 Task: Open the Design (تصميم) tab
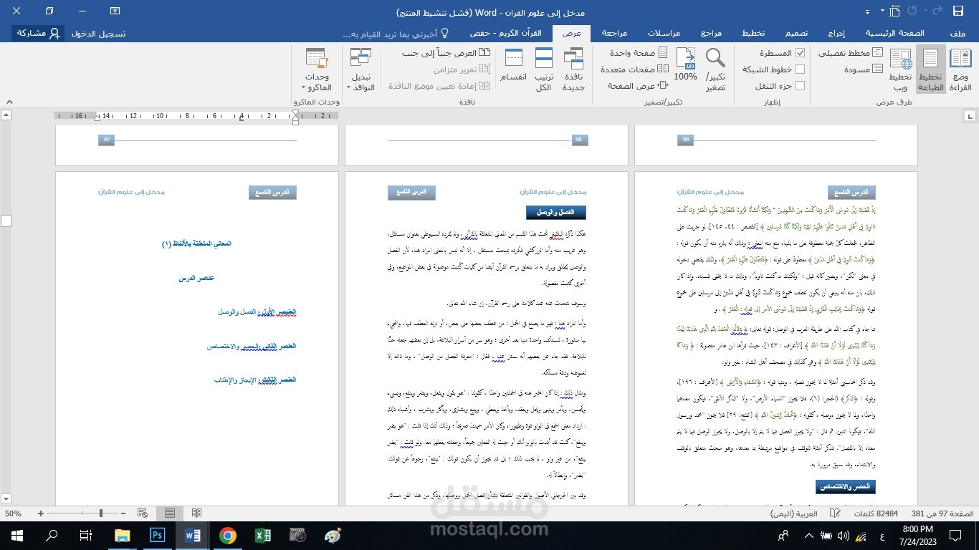tap(796, 34)
